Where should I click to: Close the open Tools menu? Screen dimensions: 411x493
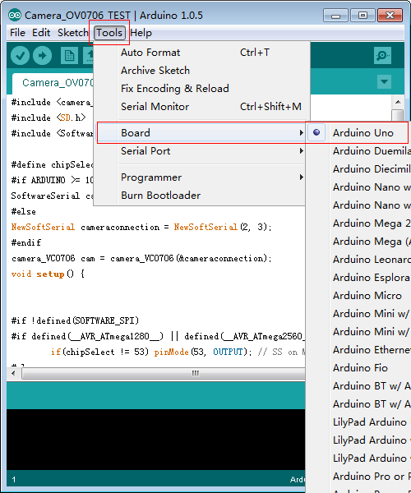tap(109, 33)
